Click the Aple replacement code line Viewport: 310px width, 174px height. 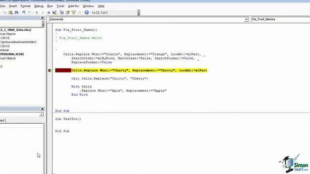[123, 91]
